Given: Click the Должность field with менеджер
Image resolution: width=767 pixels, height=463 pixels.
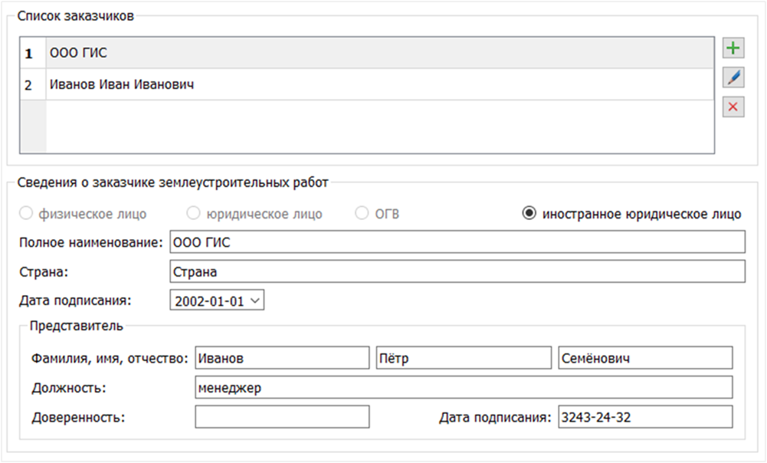Looking at the screenshot, I should click(x=464, y=388).
